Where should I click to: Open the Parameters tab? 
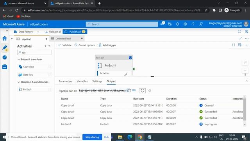coord(65,81)
